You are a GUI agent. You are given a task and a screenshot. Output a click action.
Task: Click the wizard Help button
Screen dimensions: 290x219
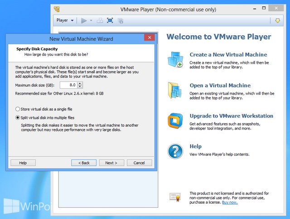tap(23, 163)
